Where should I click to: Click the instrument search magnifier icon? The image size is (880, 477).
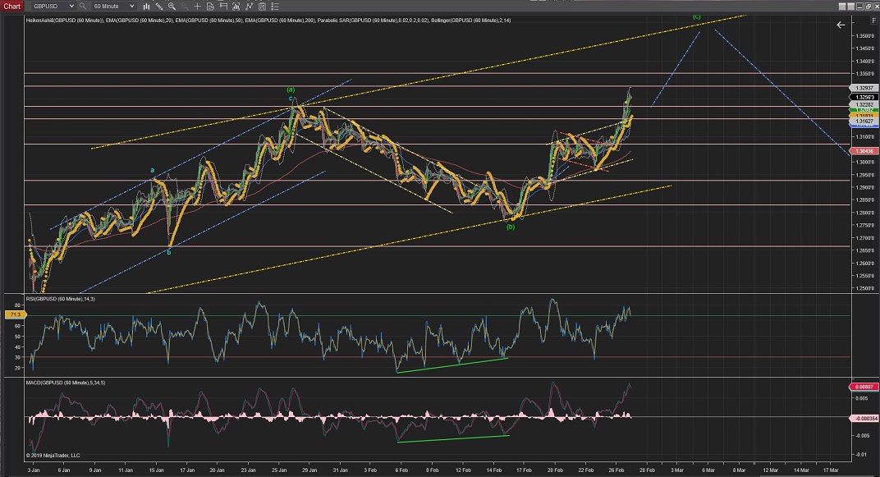pos(83,6)
